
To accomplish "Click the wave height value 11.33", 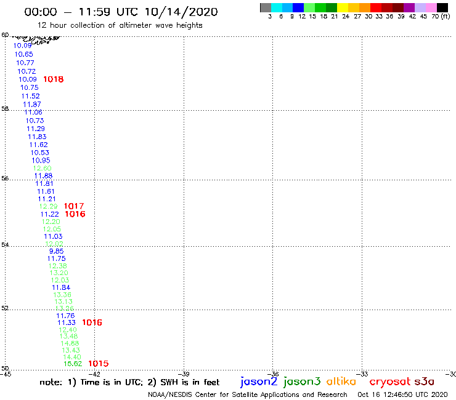I will (67, 322).
